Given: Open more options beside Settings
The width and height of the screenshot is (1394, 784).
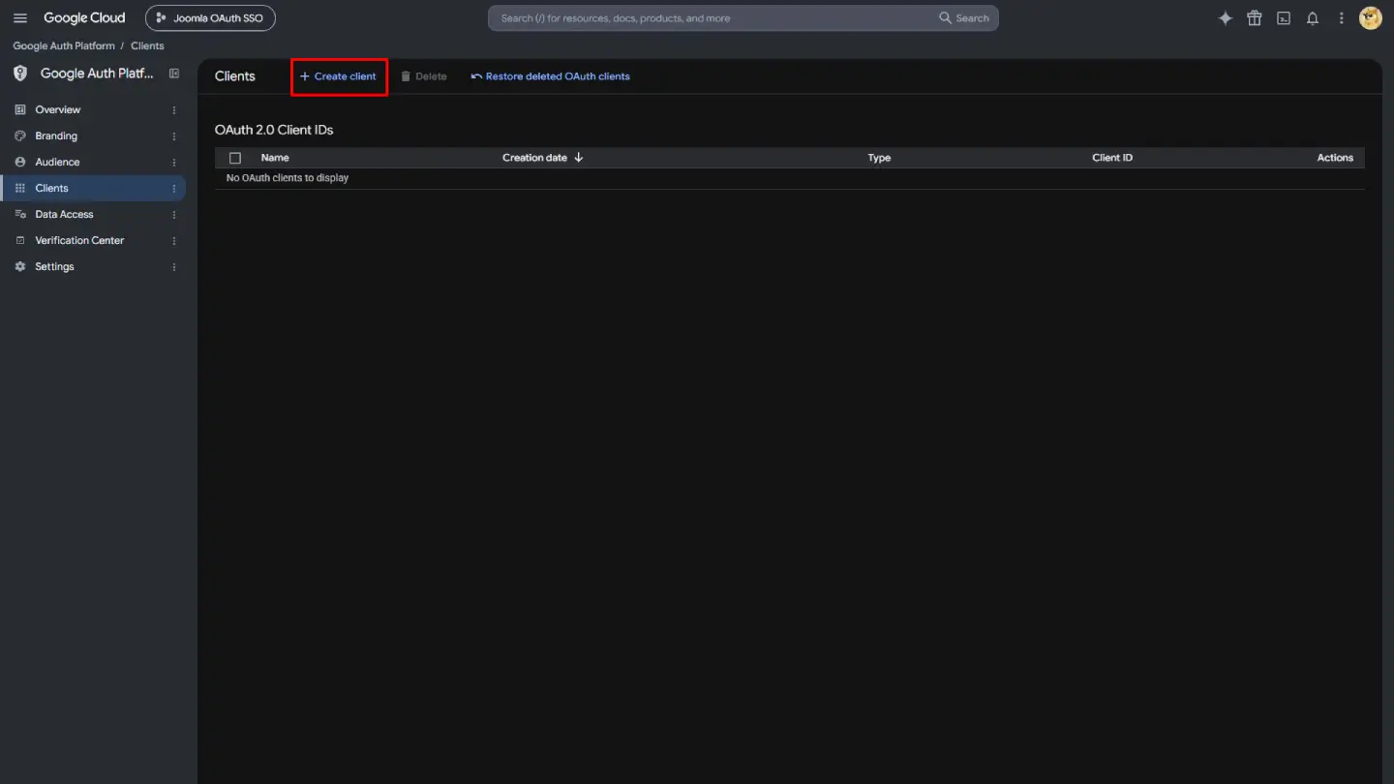Looking at the screenshot, I should coord(174,267).
